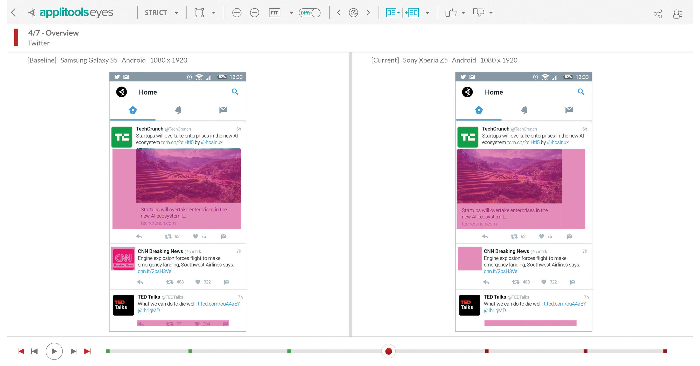
Task: Zoom in on the comparison images
Action: (237, 12)
